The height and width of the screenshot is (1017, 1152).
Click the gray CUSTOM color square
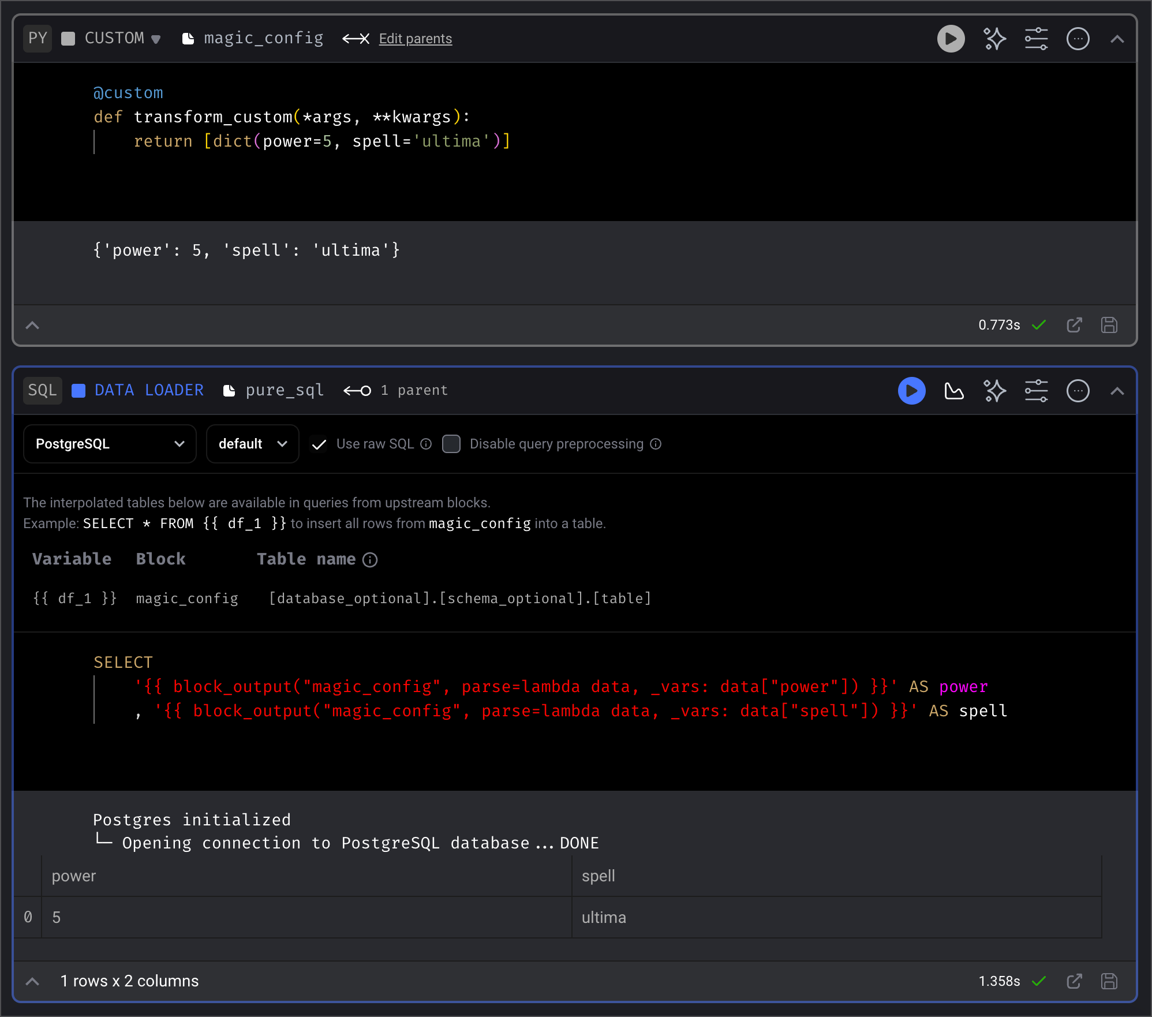point(68,39)
